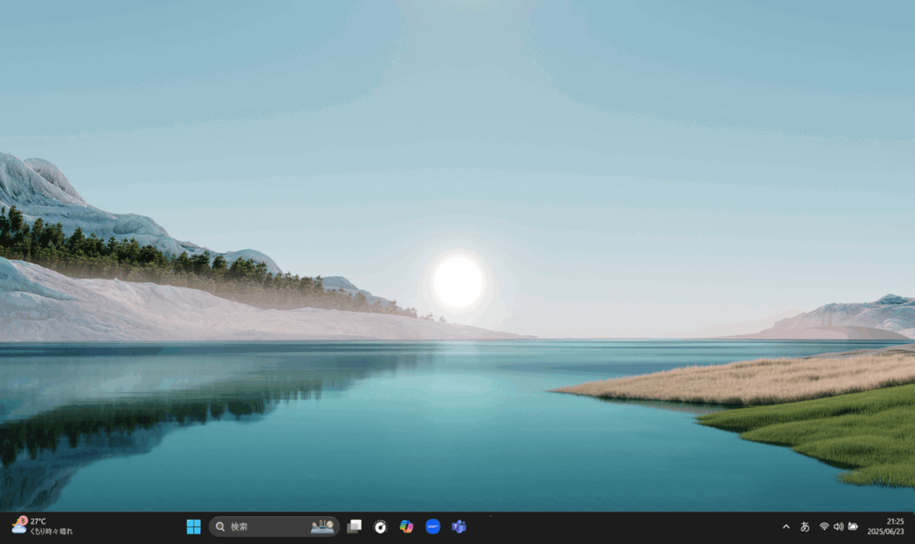Launch the round gauge app on the taskbar
Image resolution: width=915 pixels, height=544 pixels.
coord(381,527)
